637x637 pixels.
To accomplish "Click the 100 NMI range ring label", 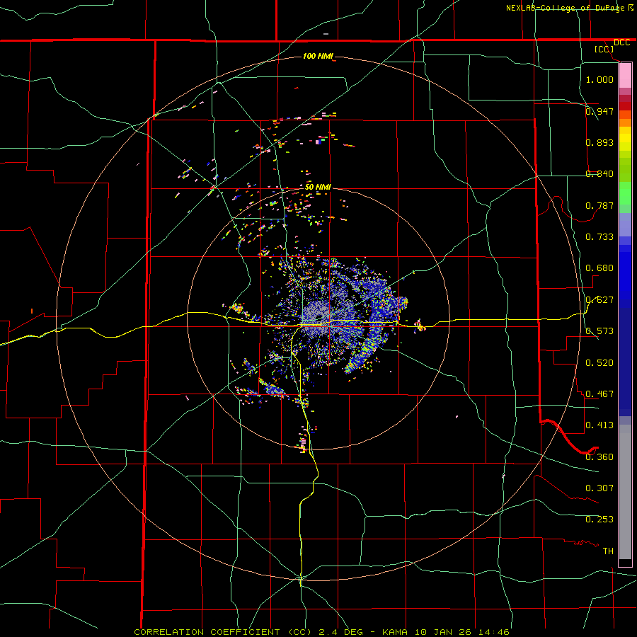I will tap(318, 56).
